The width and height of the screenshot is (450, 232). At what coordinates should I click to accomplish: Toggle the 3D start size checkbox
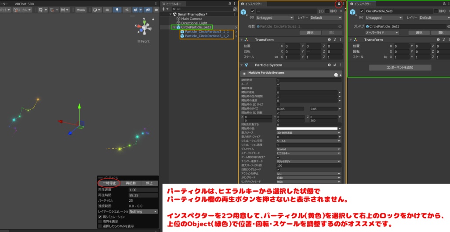tap(278, 105)
